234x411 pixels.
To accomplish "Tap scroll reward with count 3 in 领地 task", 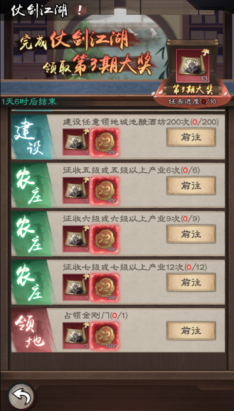I will [x=76, y=336].
